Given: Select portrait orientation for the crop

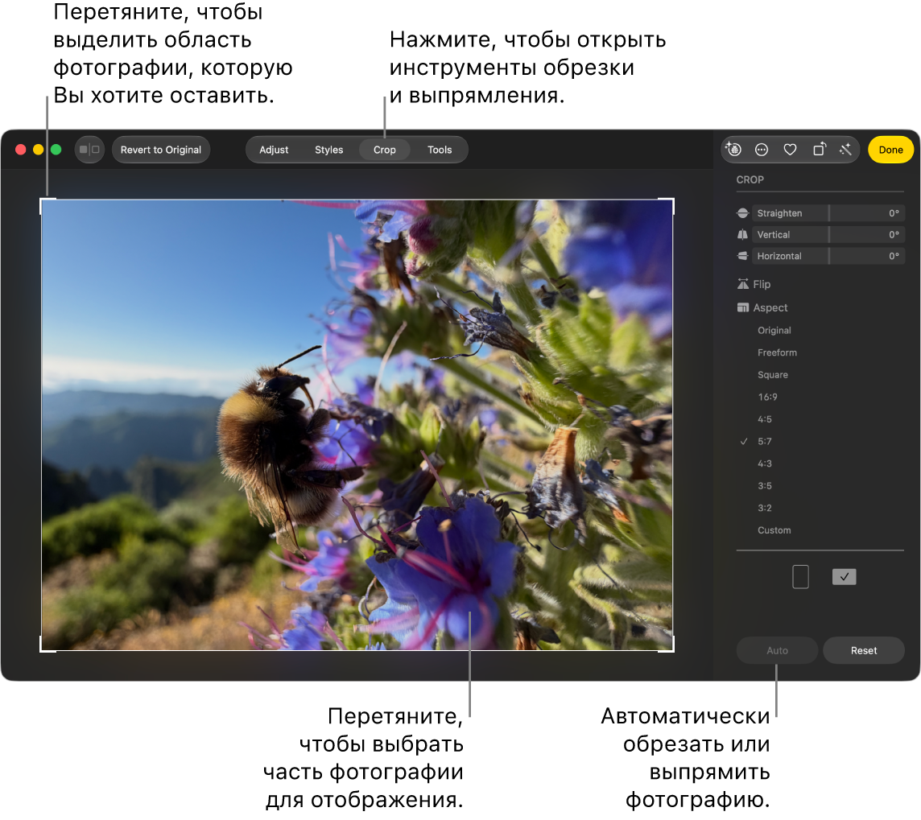Looking at the screenshot, I should point(800,577).
